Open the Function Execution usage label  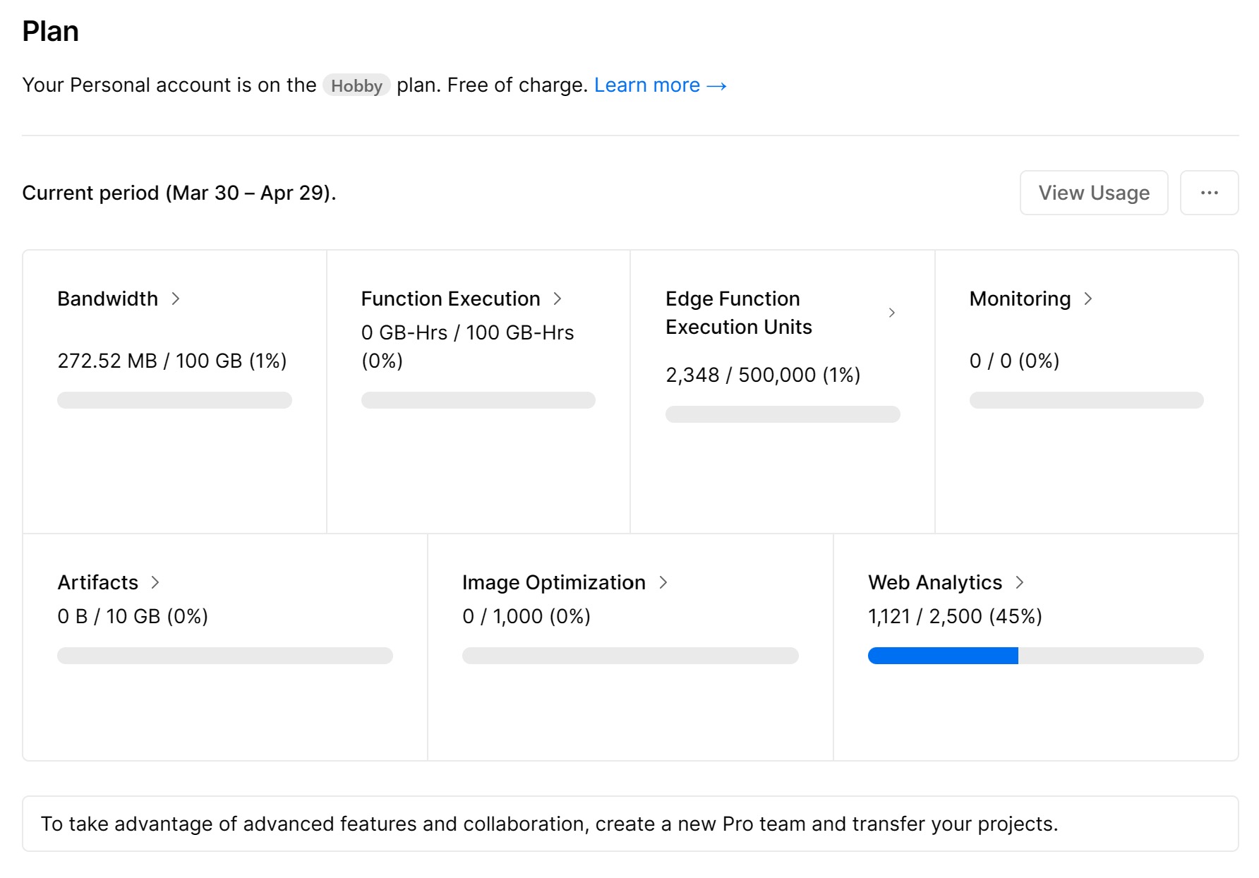coord(450,299)
